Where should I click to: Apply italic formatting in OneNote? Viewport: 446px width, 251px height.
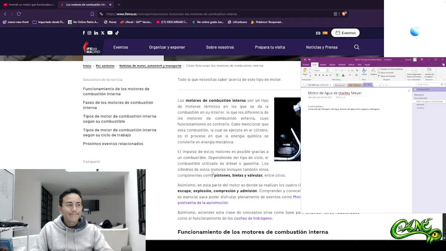click(x=320, y=75)
